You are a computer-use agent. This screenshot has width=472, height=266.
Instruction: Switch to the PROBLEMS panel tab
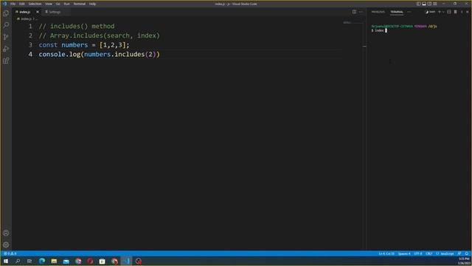378,12
